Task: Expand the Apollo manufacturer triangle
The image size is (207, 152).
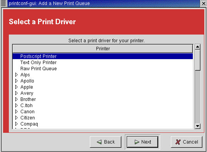Action: click(17, 81)
